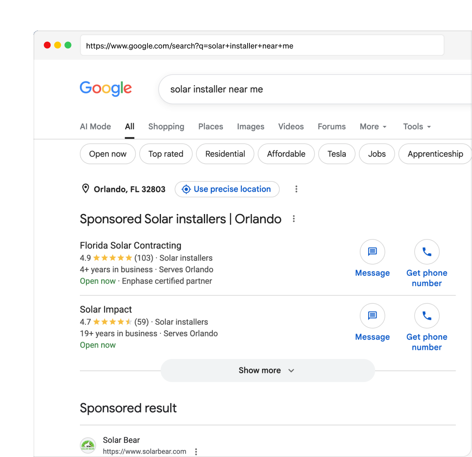This screenshot has height=457, width=472.
Task: Click 4+ years in business text
Action: point(116,270)
